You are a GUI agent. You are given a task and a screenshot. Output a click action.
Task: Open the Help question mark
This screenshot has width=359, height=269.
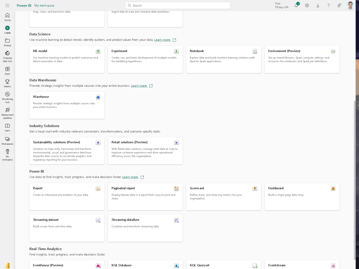(x=328, y=6)
